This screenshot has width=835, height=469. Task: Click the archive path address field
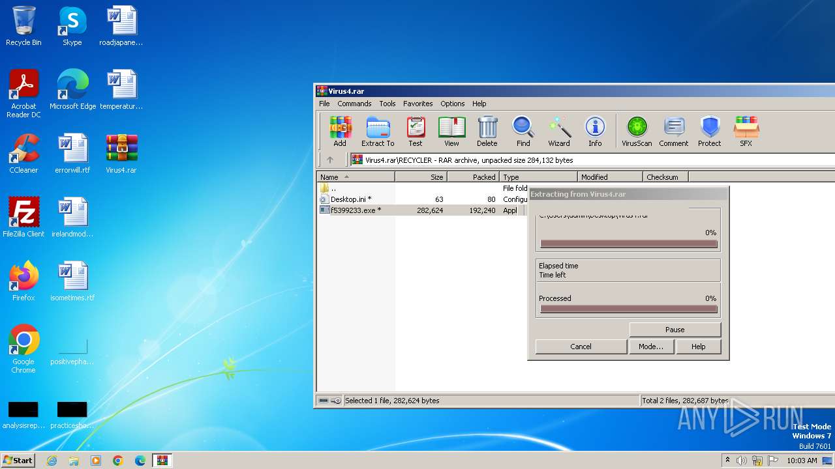[592, 160]
